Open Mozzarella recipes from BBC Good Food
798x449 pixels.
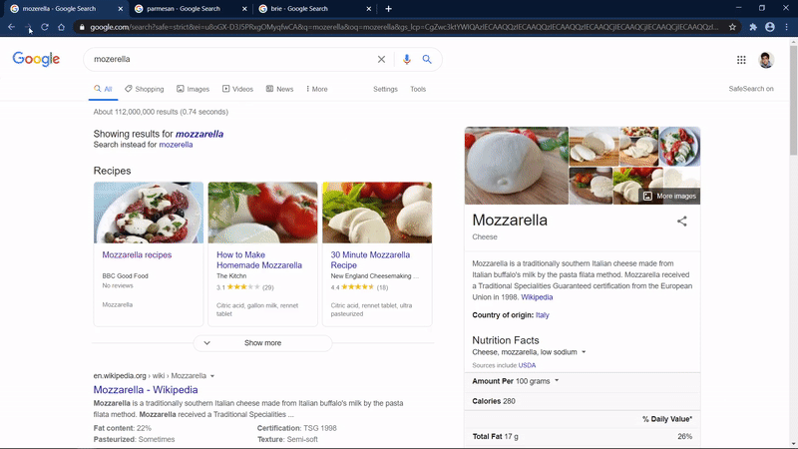(137, 254)
